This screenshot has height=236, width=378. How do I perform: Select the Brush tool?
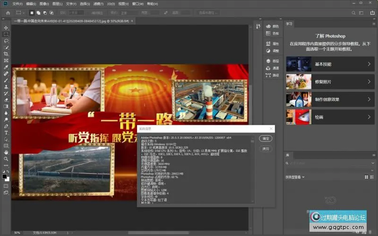coord(6,80)
